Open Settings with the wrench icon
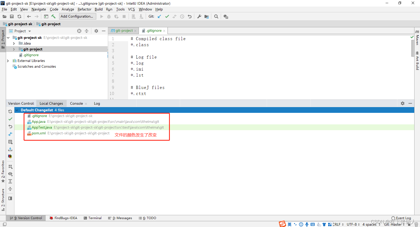 [x=199, y=17]
